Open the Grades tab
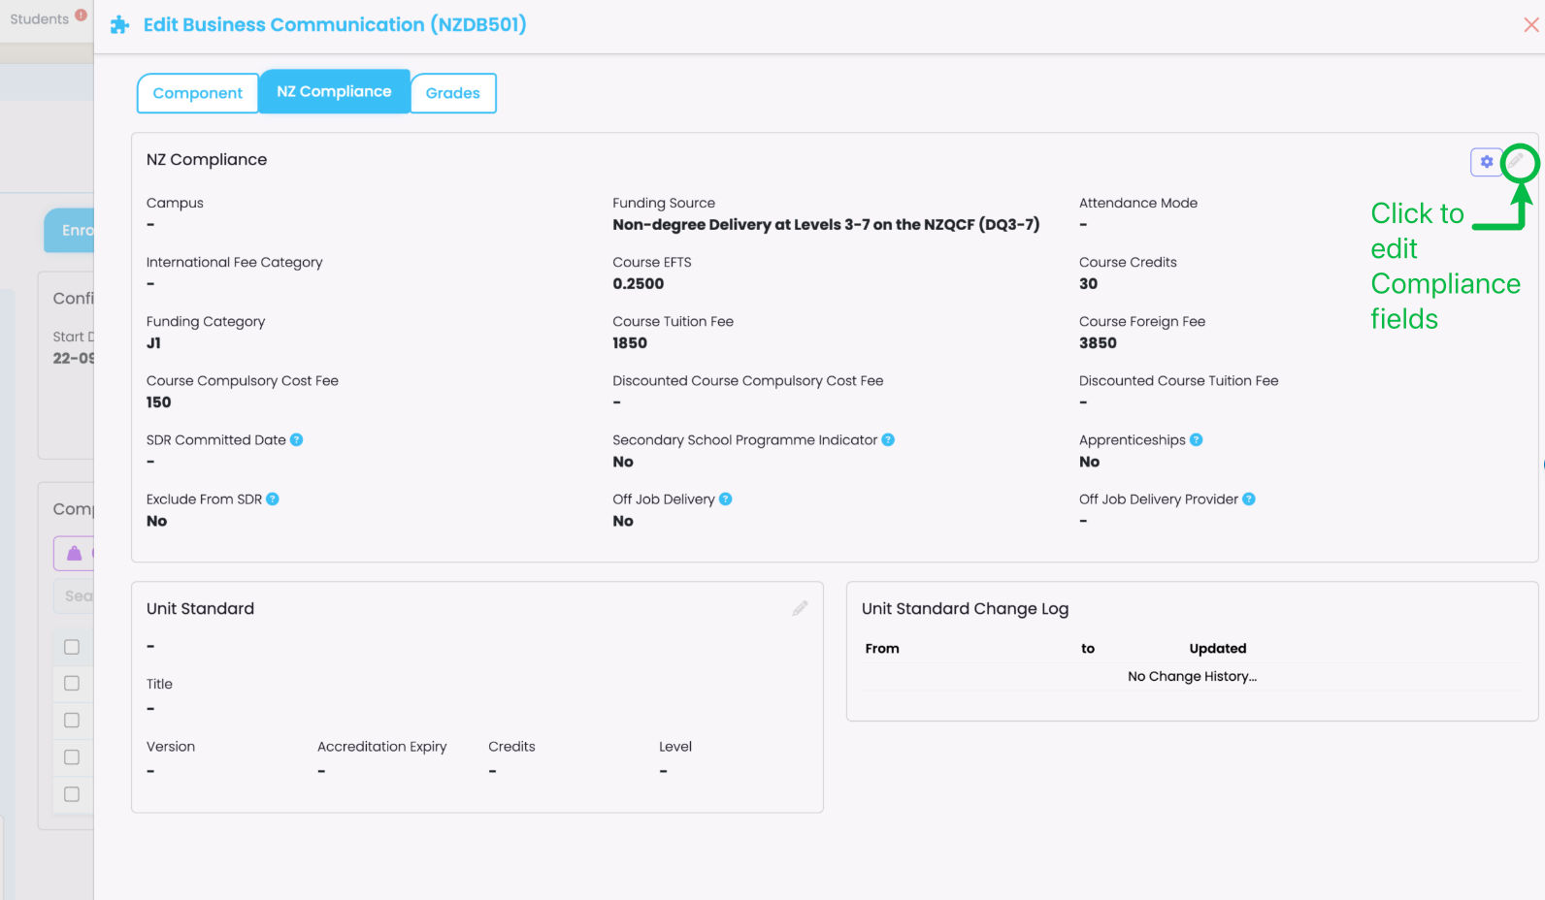 [452, 93]
